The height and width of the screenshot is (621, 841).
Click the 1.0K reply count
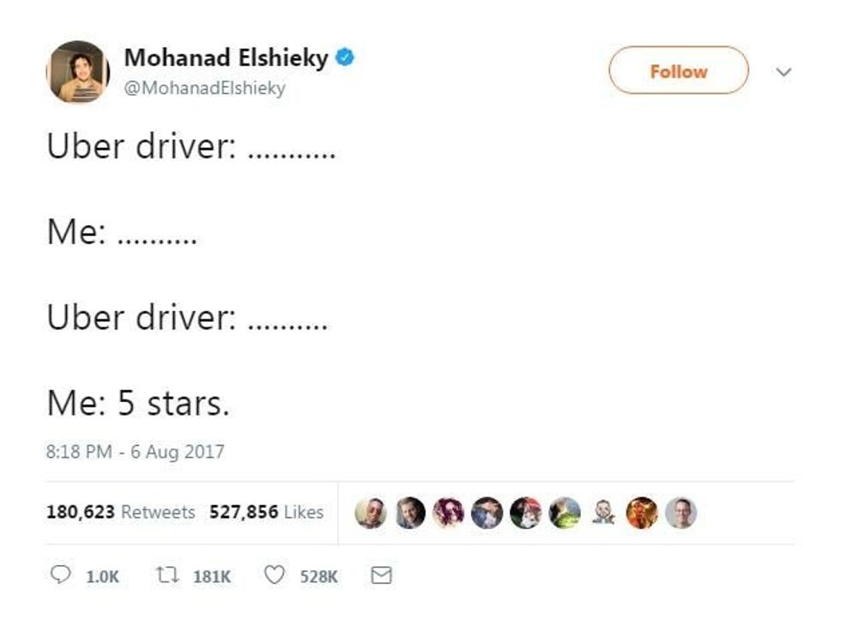[x=102, y=576]
